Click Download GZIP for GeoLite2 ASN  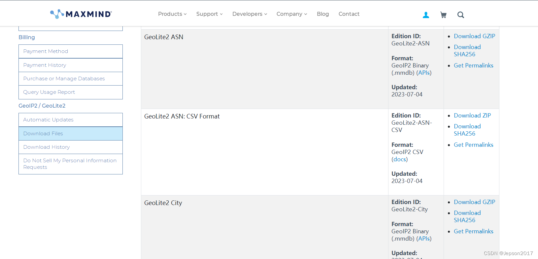tap(474, 36)
